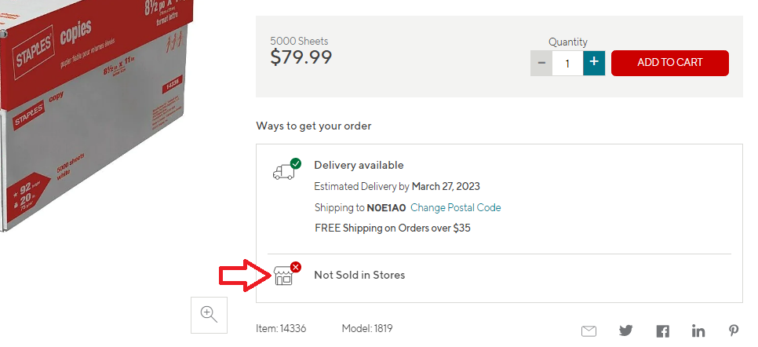Pin the product on Pinterest
Screen dimensions: 758x347
click(x=734, y=331)
